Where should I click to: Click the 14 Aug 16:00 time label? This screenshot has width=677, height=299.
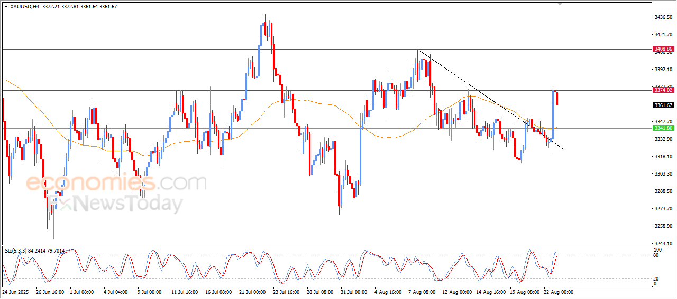point(491,292)
